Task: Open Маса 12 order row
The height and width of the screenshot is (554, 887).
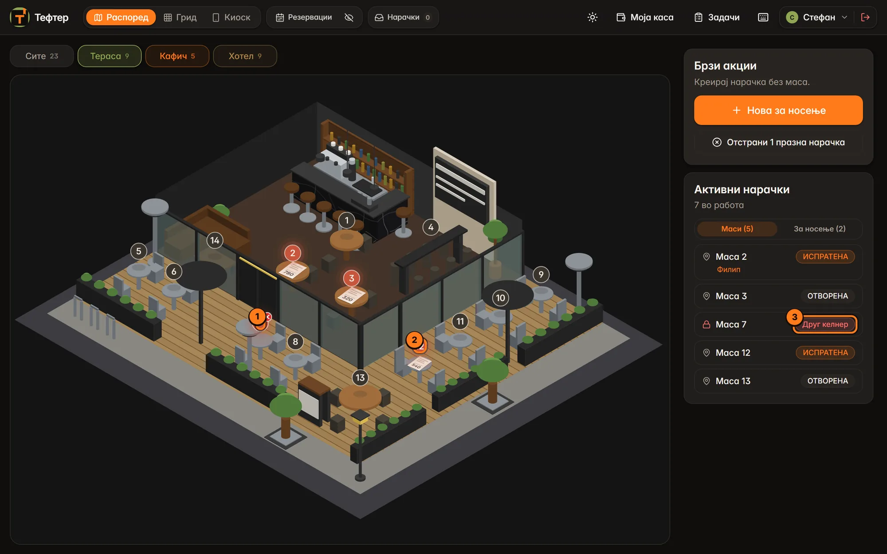Action: click(x=778, y=353)
